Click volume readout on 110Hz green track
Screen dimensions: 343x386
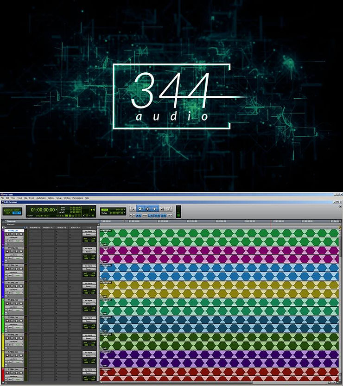coord(89,239)
